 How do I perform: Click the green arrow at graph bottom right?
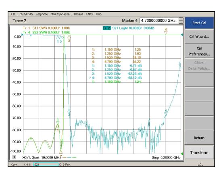coord(182,154)
